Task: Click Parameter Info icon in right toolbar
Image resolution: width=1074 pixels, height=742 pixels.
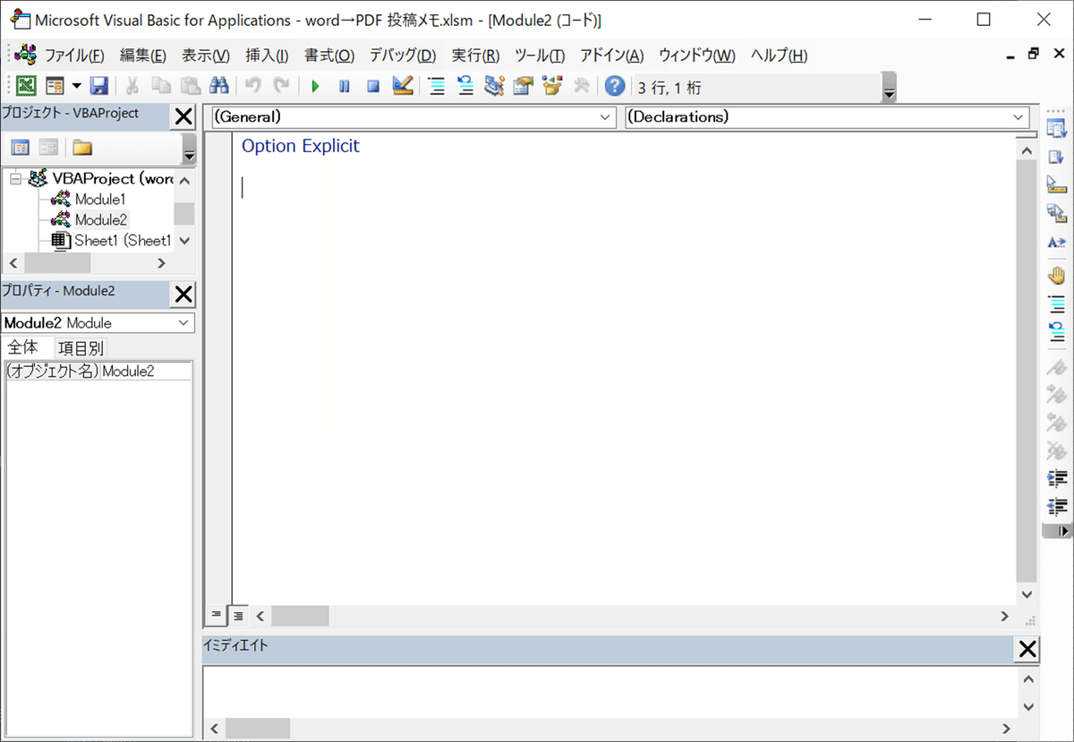Action: 1057,213
